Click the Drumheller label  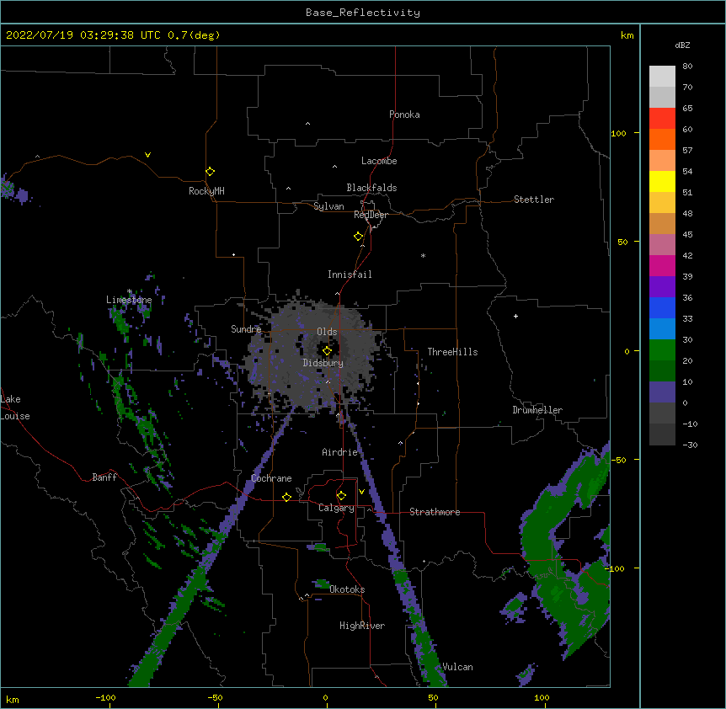point(537,410)
